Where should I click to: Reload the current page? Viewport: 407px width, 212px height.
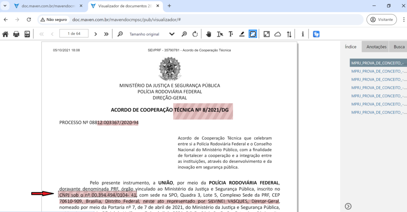(29, 20)
